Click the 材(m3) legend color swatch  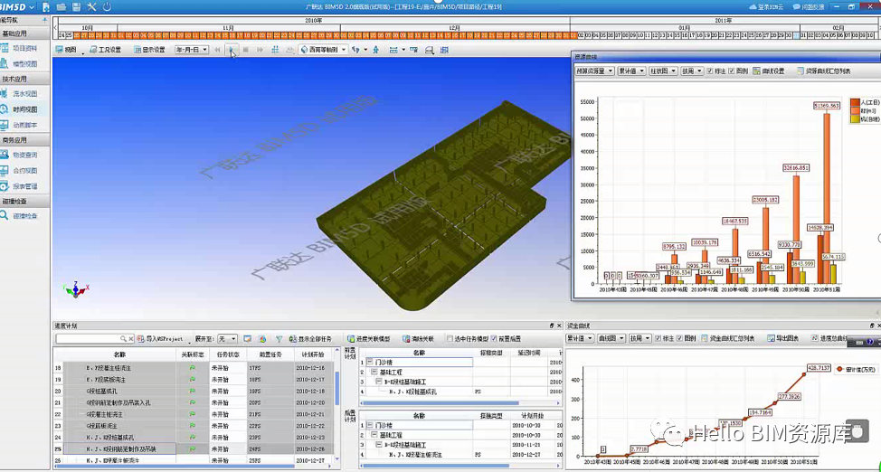pos(855,110)
